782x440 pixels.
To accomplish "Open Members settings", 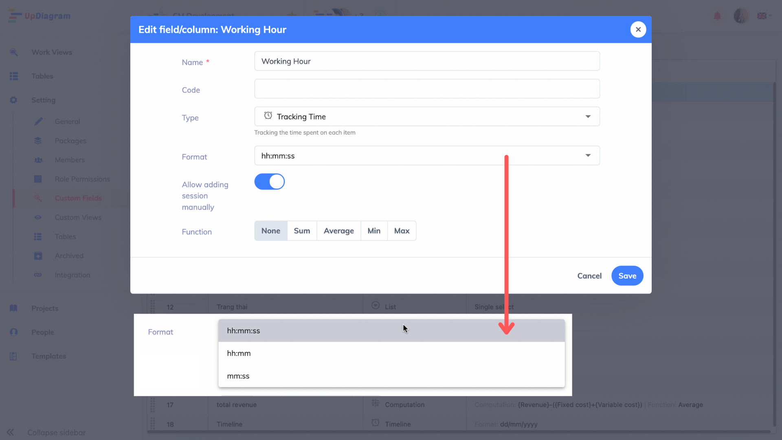I will [70, 160].
